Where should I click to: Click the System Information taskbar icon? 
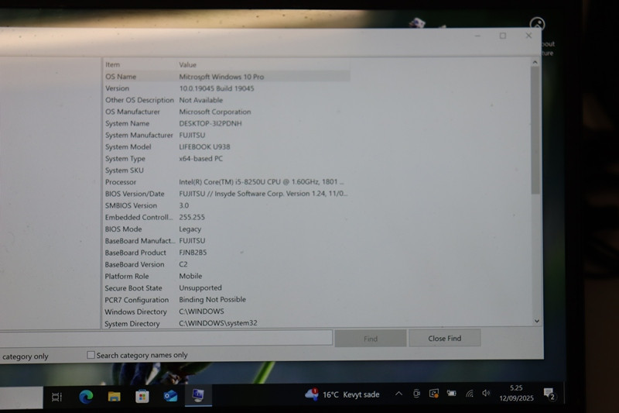coord(198,395)
